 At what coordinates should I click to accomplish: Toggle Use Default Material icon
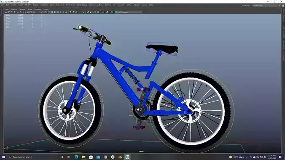(55, 12)
